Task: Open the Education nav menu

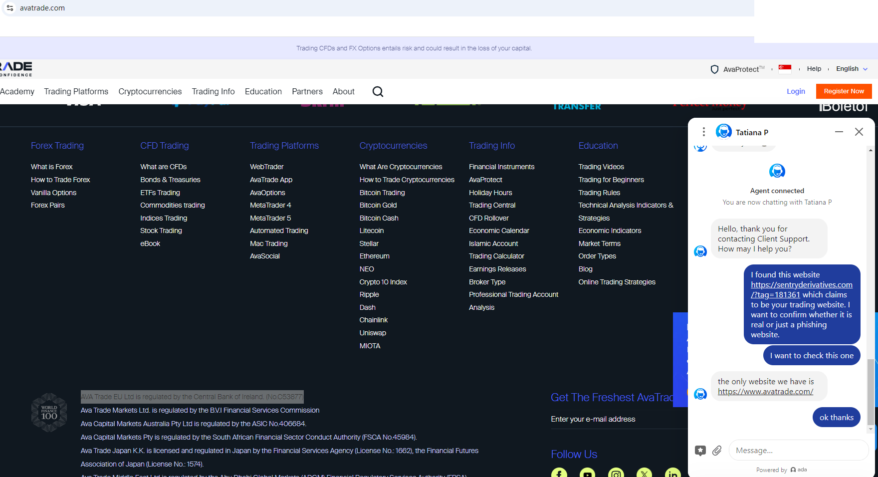Action: [263, 92]
